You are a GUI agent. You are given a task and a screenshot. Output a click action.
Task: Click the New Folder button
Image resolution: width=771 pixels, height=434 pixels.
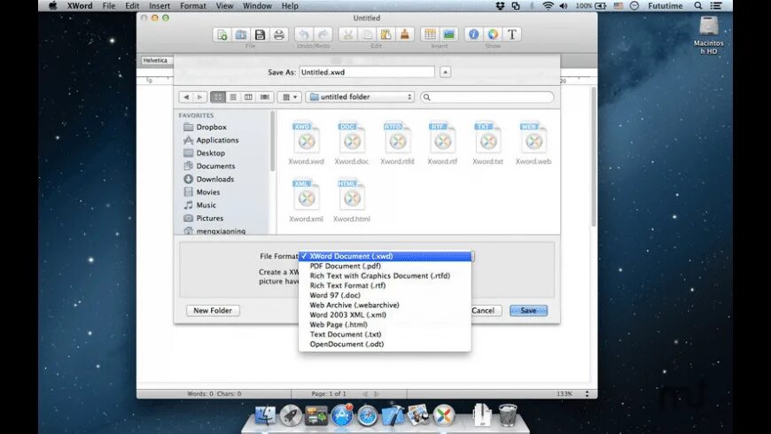(x=213, y=311)
